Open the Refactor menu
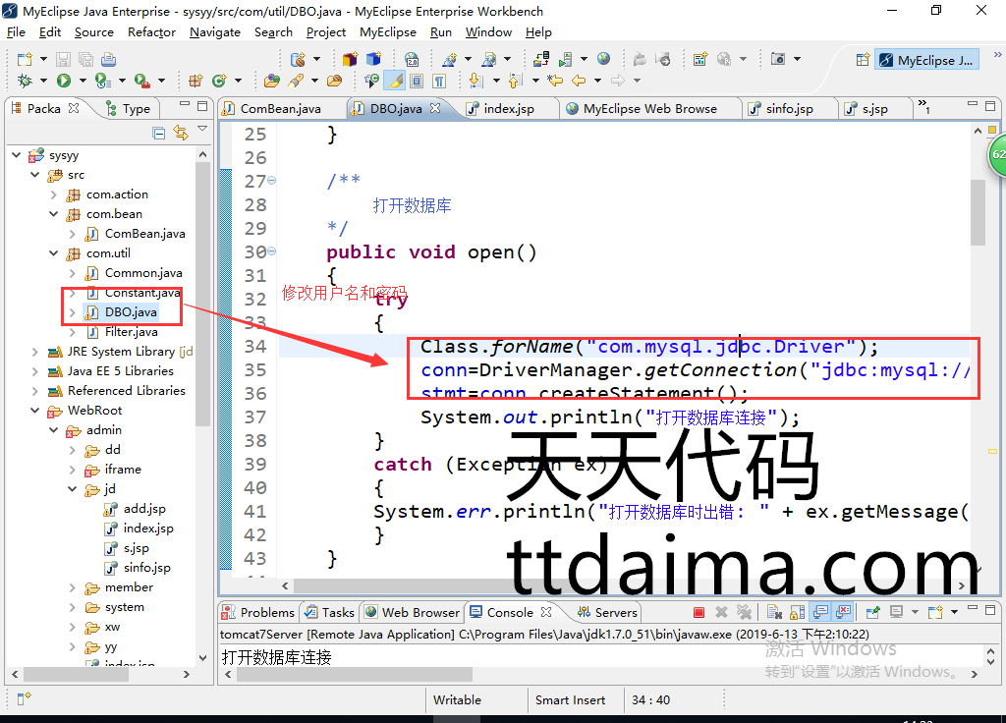 coord(151,31)
